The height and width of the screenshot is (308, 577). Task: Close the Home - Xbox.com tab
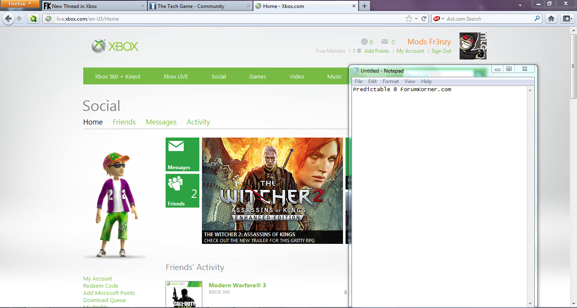click(354, 6)
